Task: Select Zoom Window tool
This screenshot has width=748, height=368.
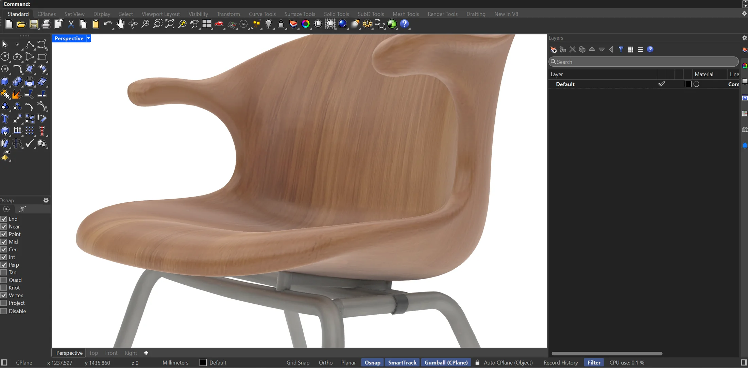Action: (157, 24)
